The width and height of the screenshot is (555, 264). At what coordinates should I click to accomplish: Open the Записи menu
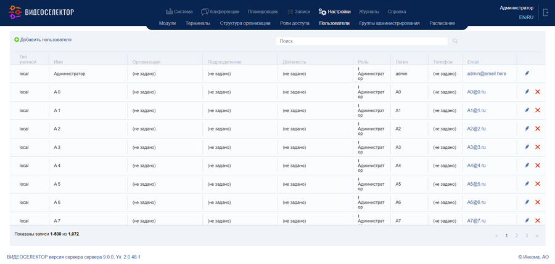pyautogui.click(x=298, y=12)
